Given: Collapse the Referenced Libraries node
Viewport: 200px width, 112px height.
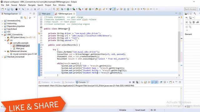Looking at the screenshot, I should click(x=5, y=51).
